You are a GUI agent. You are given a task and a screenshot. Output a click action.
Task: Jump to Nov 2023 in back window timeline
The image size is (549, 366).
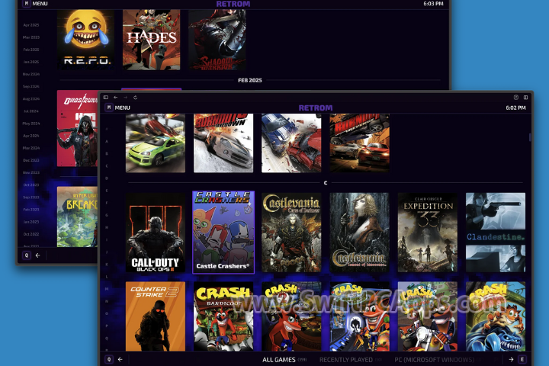click(x=31, y=172)
